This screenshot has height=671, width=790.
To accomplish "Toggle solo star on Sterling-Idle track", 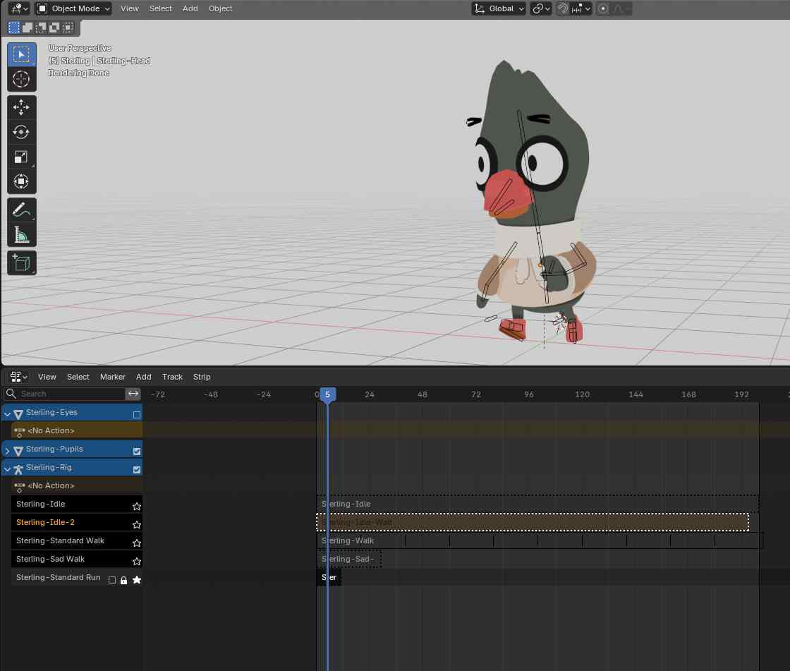I will [x=137, y=506].
